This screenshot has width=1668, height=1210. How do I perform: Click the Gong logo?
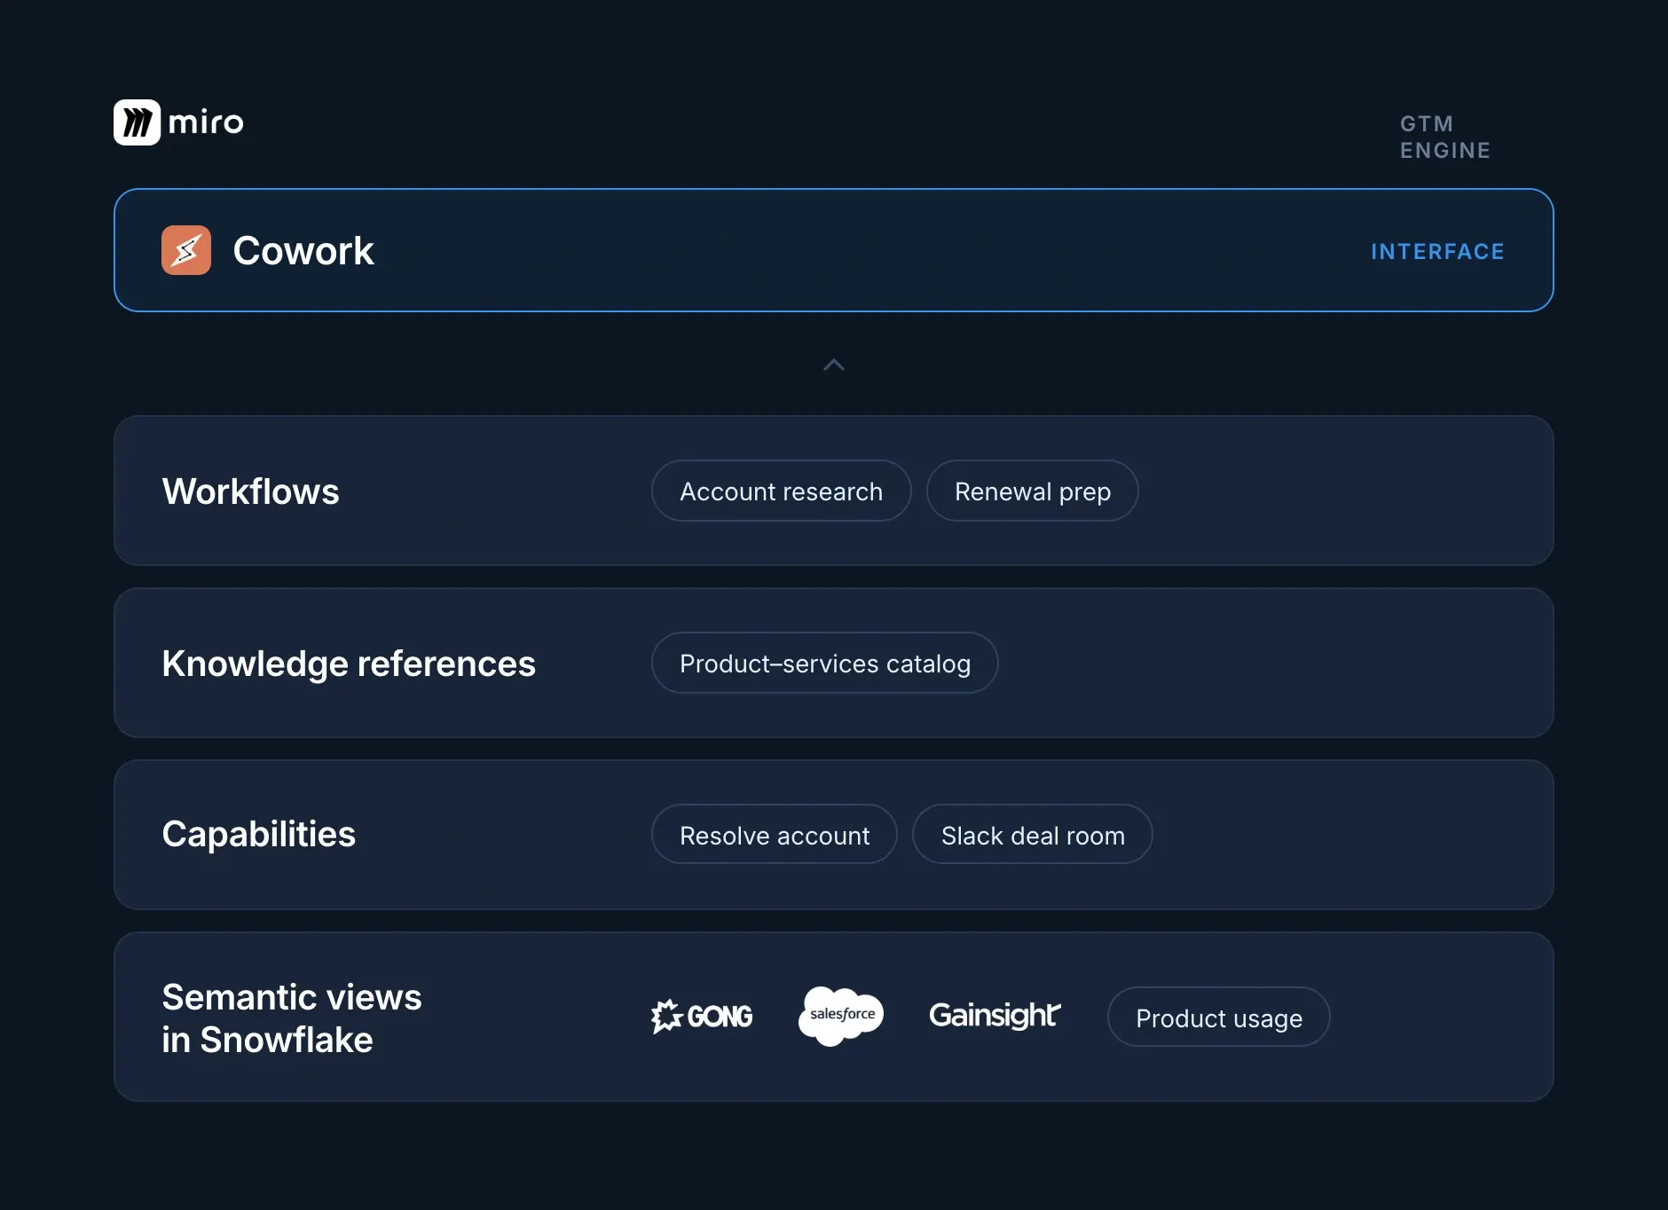[x=702, y=1016]
